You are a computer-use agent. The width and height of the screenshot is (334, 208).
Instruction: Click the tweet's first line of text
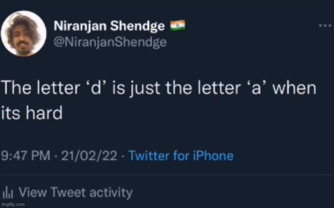tap(158, 88)
